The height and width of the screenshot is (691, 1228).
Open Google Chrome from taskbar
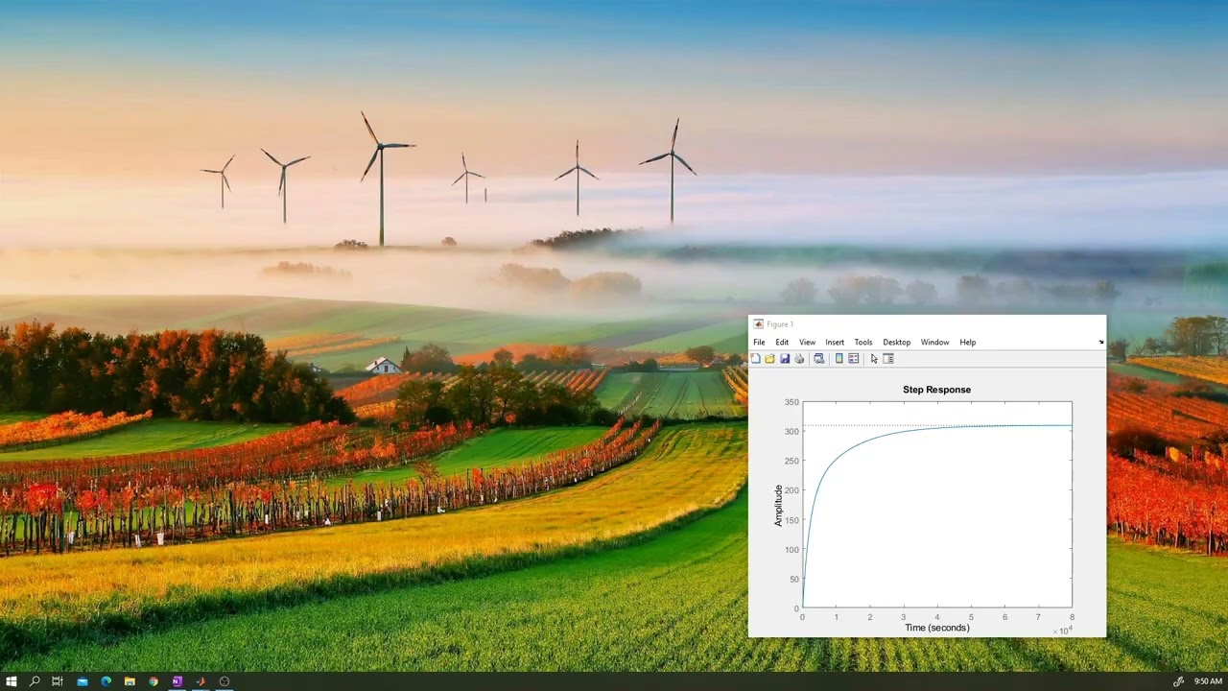153,681
